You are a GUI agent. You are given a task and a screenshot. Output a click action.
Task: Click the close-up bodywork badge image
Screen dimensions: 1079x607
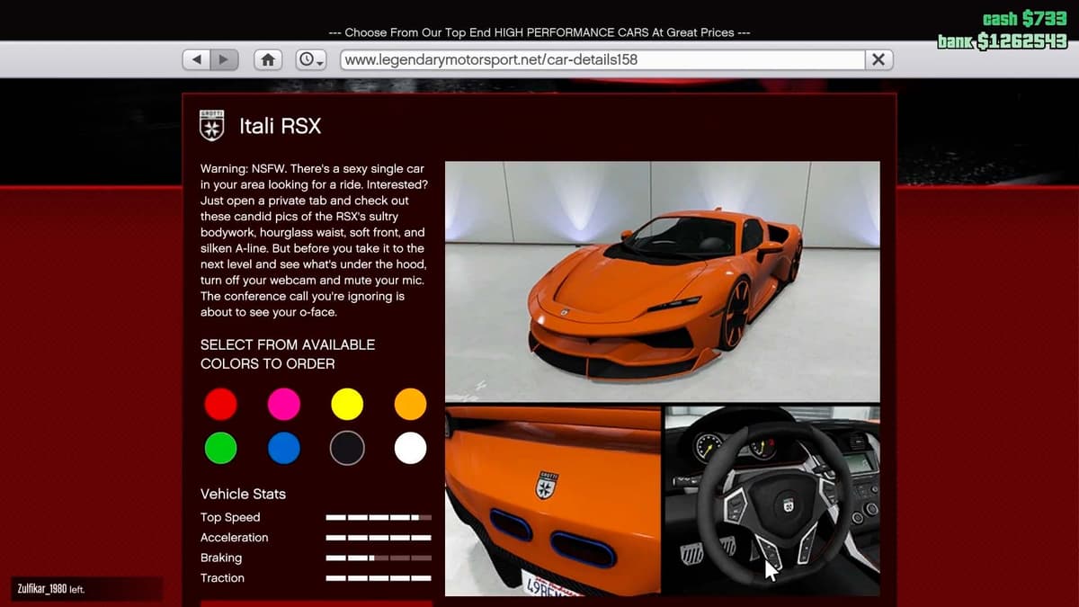coord(553,501)
